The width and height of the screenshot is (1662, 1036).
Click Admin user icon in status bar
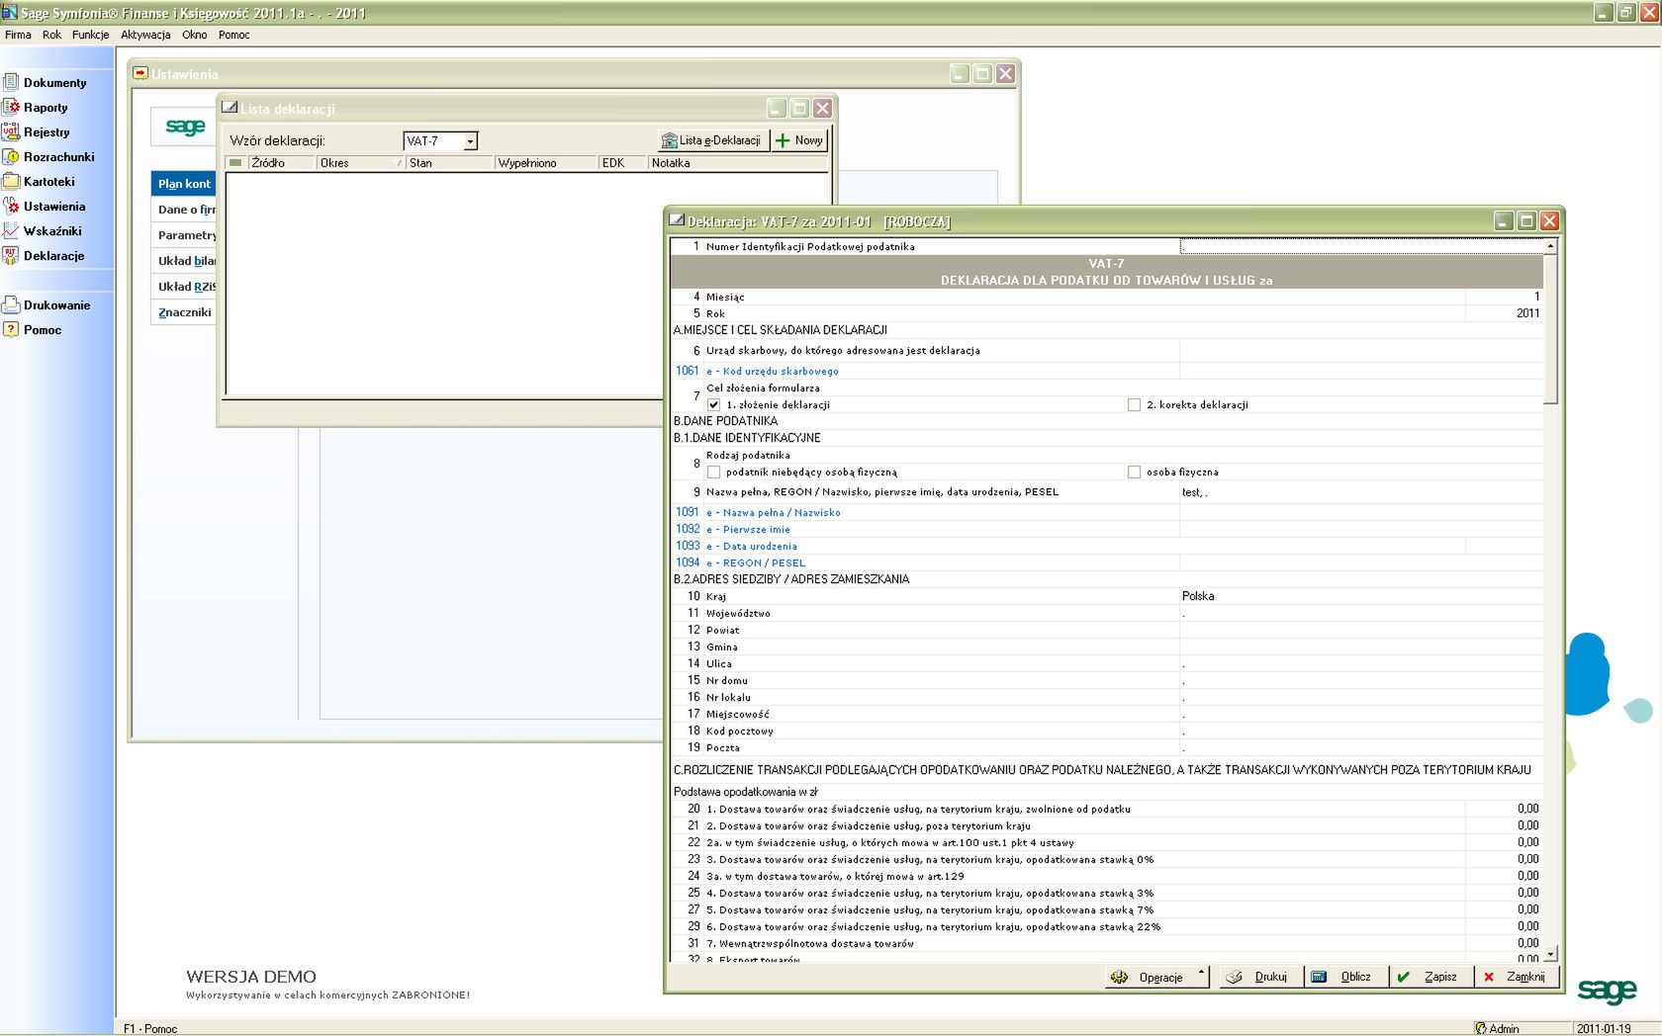1481,1028
